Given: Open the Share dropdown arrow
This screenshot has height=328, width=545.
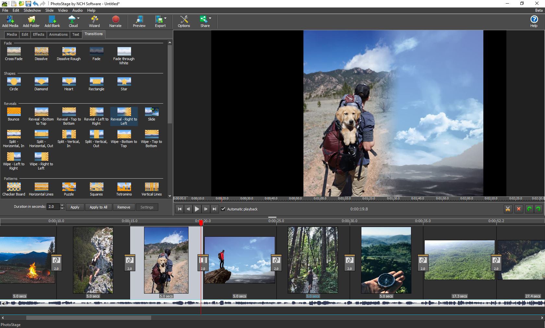Looking at the screenshot, I should coord(210,19).
